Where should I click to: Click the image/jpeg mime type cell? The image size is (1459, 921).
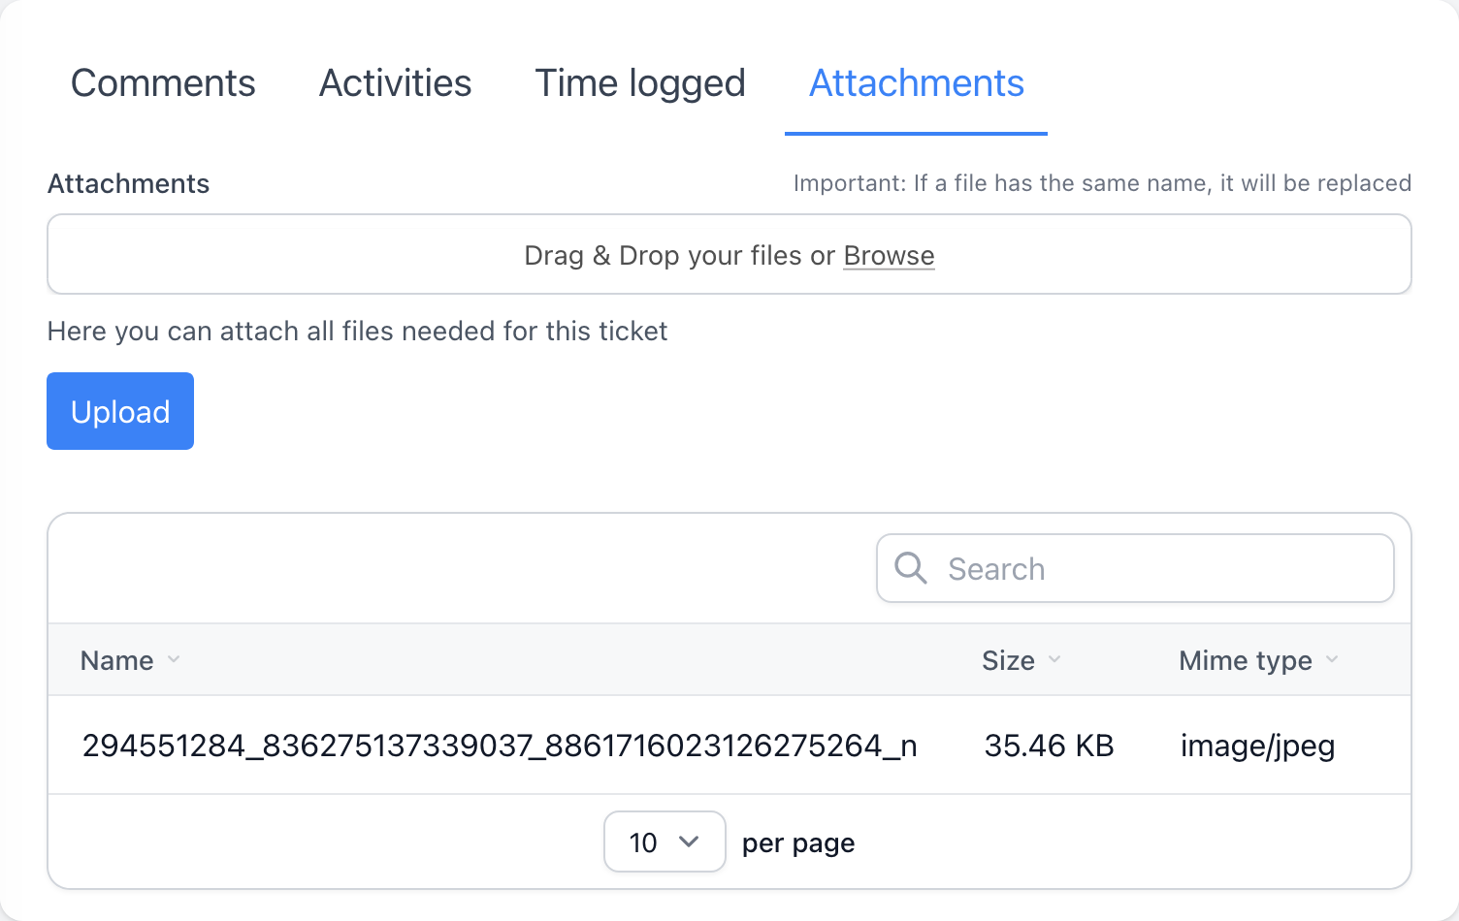1257,746
